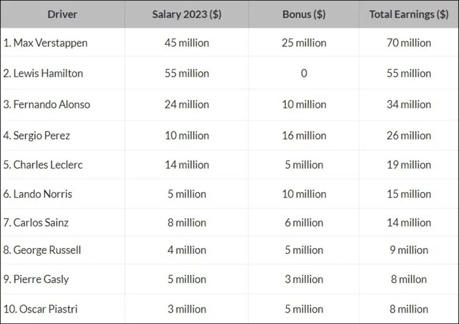Click Hamilton's zero bonus cell
459x324 pixels.
pyautogui.click(x=304, y=73)
